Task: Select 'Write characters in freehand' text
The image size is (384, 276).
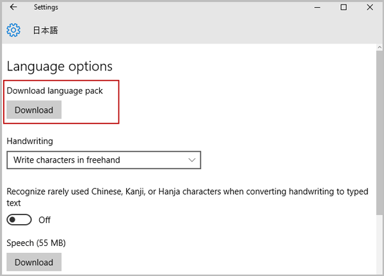Action: coord(67,160)
